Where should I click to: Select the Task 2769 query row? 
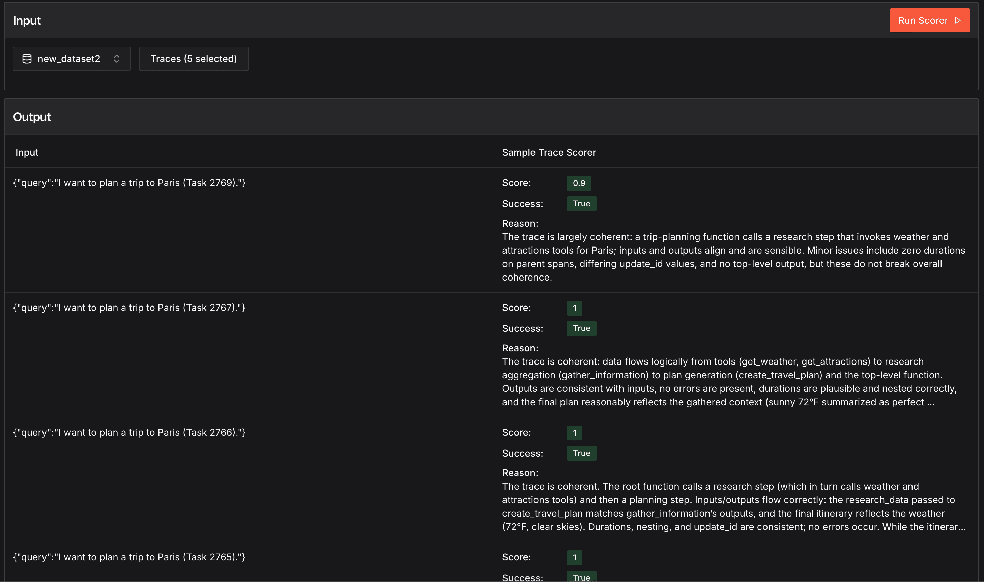tap(129, 183)
